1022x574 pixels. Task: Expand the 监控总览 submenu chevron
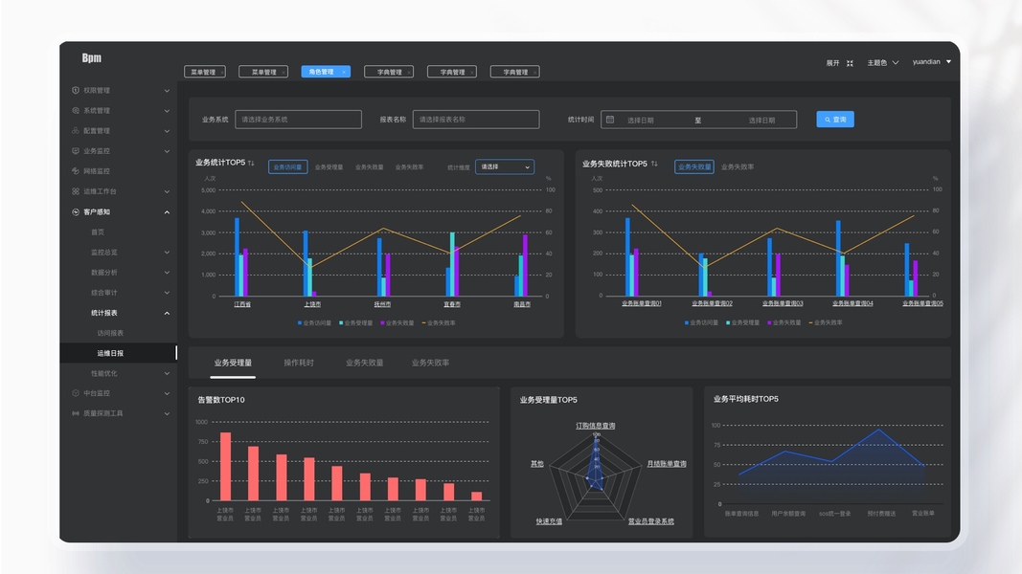point(167,253)
